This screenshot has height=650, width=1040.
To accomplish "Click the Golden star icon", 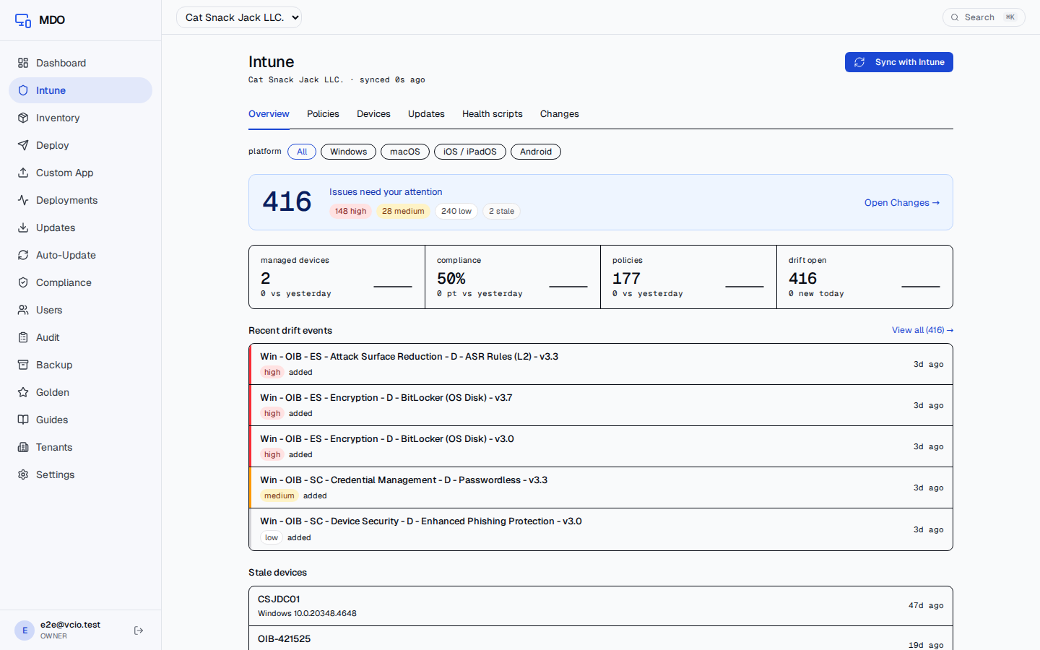I will (23, 392).
